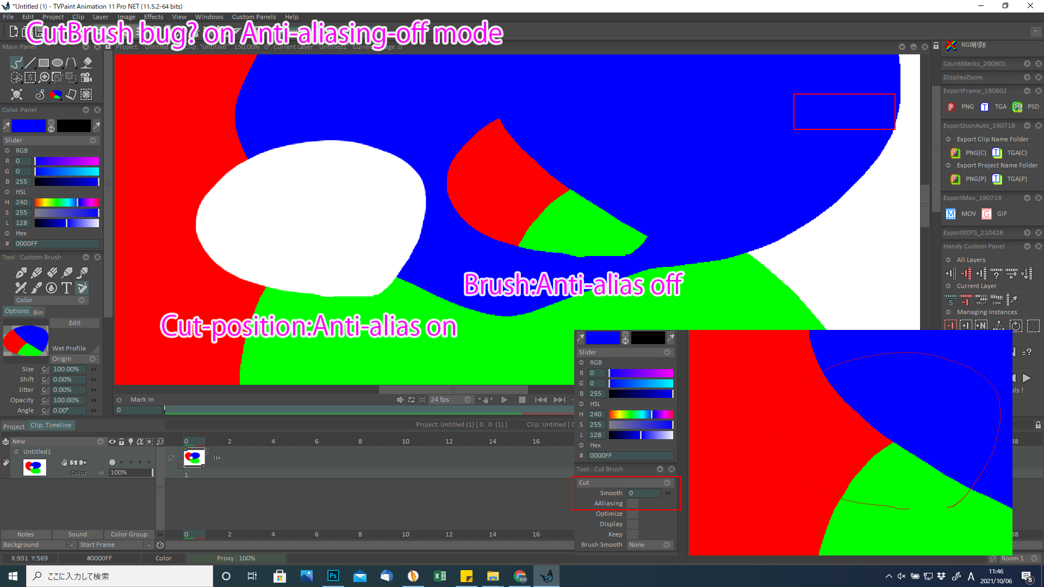Open the Origin dropdown
Image resolution: width=1044 pixels, height=587 pixels.
click(x=74, y=359)
